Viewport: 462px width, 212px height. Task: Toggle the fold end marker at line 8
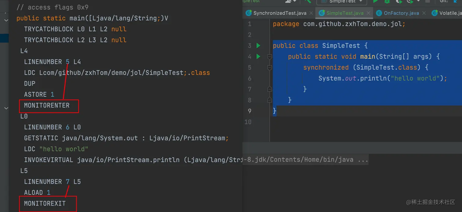[269, 100]
